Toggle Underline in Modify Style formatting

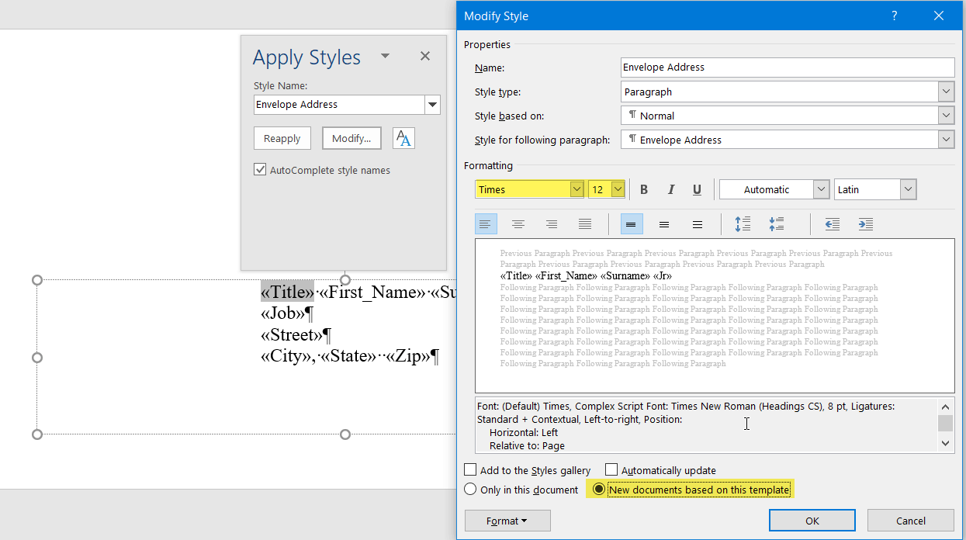tap(697, 189)
